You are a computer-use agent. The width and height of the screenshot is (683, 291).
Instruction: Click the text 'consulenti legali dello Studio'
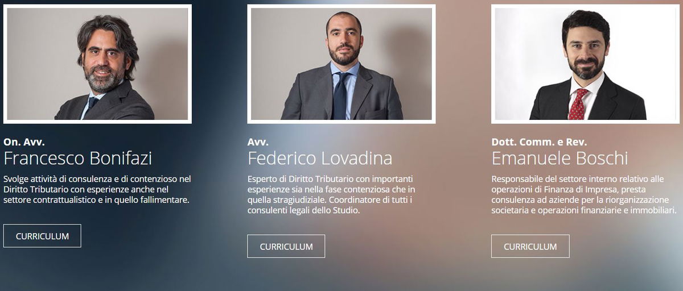pos(304,210)
